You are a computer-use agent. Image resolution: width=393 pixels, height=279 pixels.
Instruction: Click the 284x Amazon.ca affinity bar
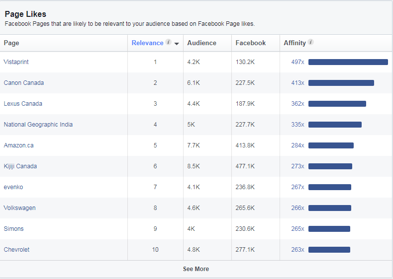331,145
